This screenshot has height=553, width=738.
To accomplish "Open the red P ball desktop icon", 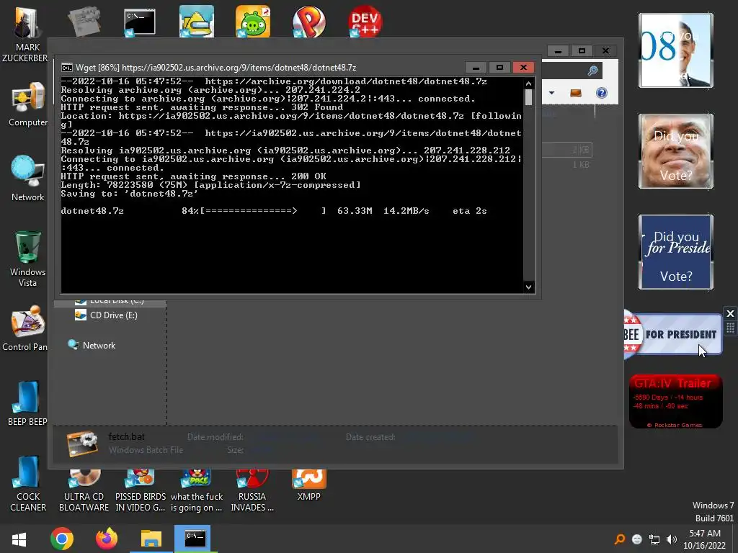I will point(308,22).
